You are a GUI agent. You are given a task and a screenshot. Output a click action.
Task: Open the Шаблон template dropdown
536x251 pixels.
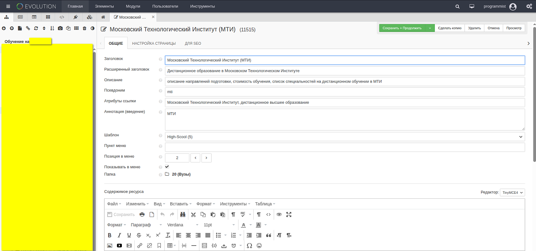click(x=344, y=137)
